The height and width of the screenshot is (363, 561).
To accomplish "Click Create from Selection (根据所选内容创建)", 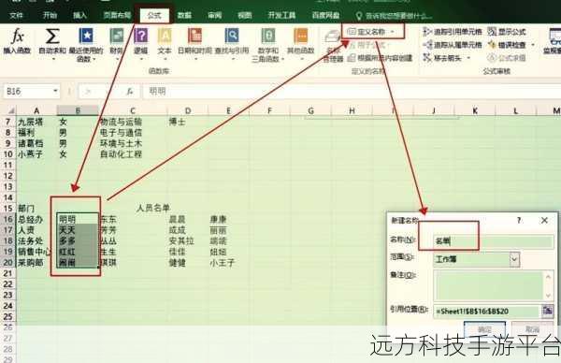I will [381, 58].
